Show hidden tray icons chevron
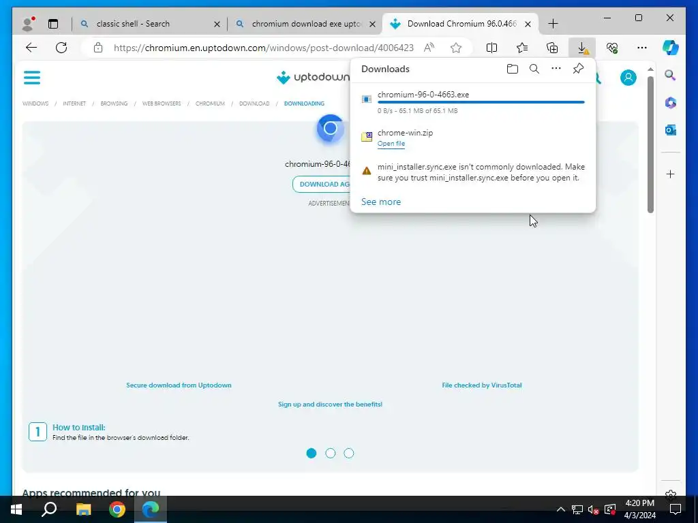This screenshot has height=523, width=698. pos(560,509)
